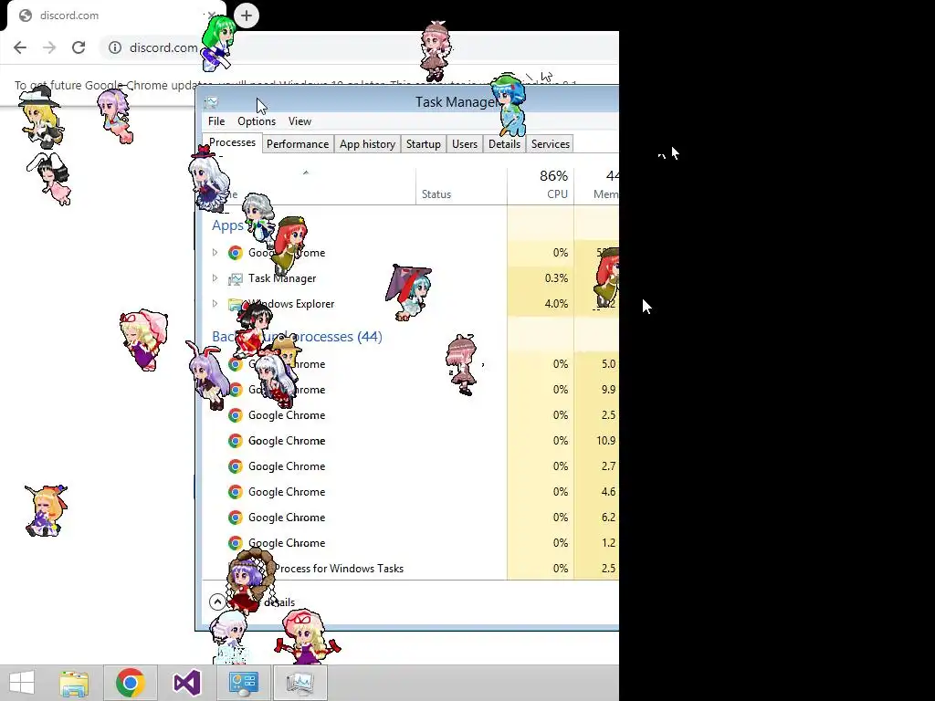This screenshot has width=935, height=701.
Task: Sort processes by the Memory column
Action: pos(597,184)
